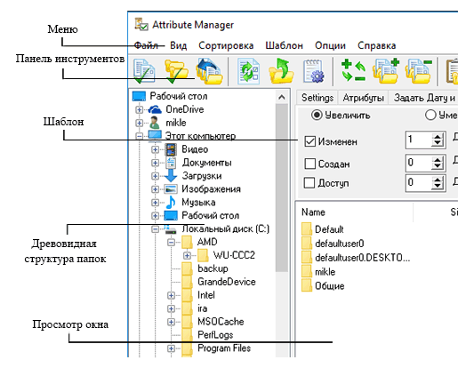
Task: Select the Загрузки blue arrow icon
Action: (171, 175)
